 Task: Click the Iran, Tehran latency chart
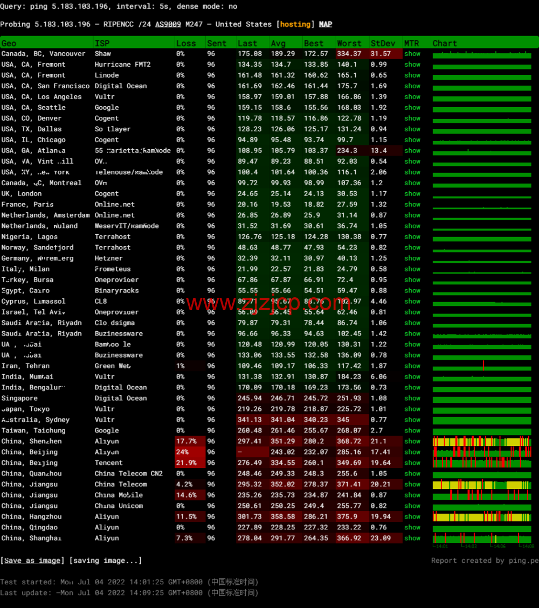pyautogui.click(x=482, y=366)
